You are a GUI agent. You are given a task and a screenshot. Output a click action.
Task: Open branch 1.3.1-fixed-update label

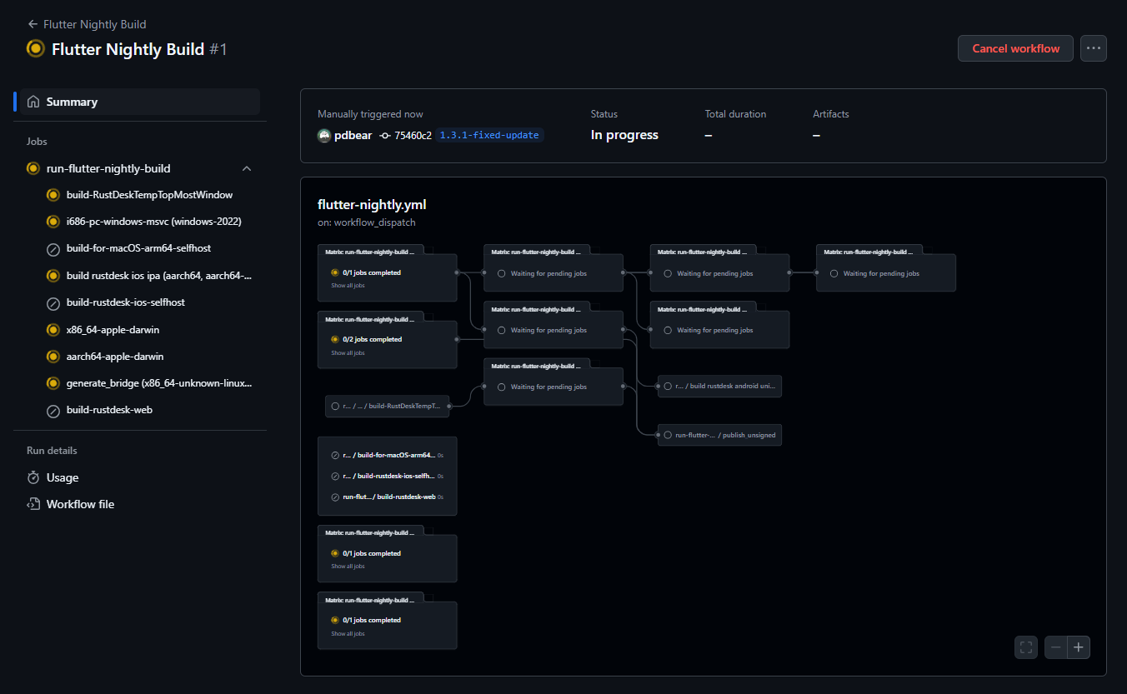click(489, 135)
